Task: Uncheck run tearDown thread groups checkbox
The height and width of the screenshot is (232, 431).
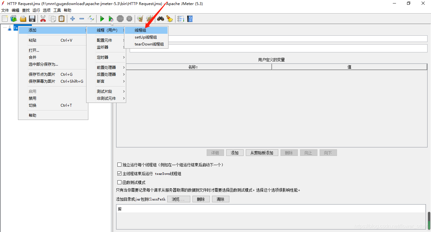Action: tap(119, 174)
